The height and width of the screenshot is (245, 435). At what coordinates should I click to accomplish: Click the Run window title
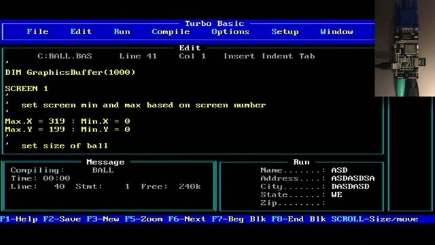301,162
